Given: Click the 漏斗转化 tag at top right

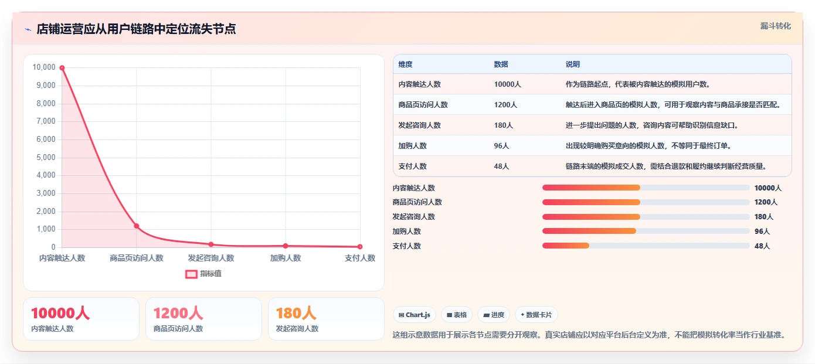Looking at the screenshot, I should [776, 26].
